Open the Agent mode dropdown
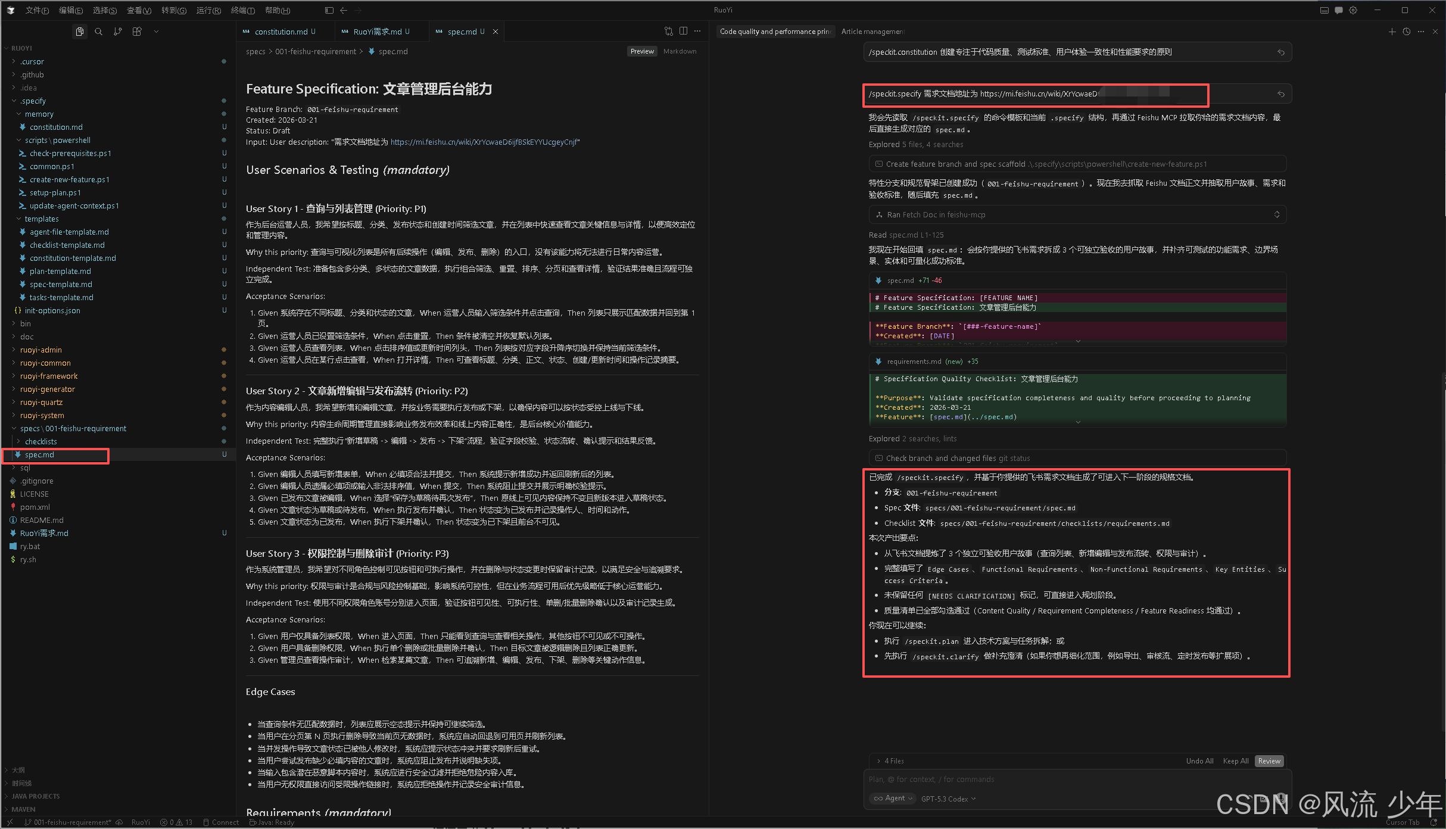This screenshot has height=829, width=1446. click(893, 799)
